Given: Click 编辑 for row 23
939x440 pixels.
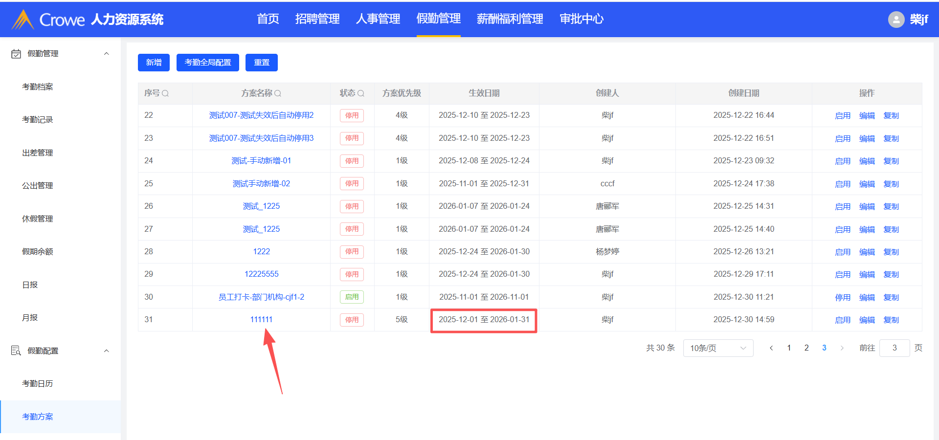Looking at the screenshot, I should [x=867, y=138].
